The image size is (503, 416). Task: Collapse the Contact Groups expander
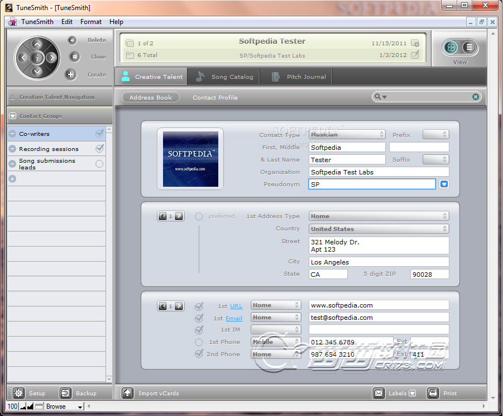(x=12, y=116)
